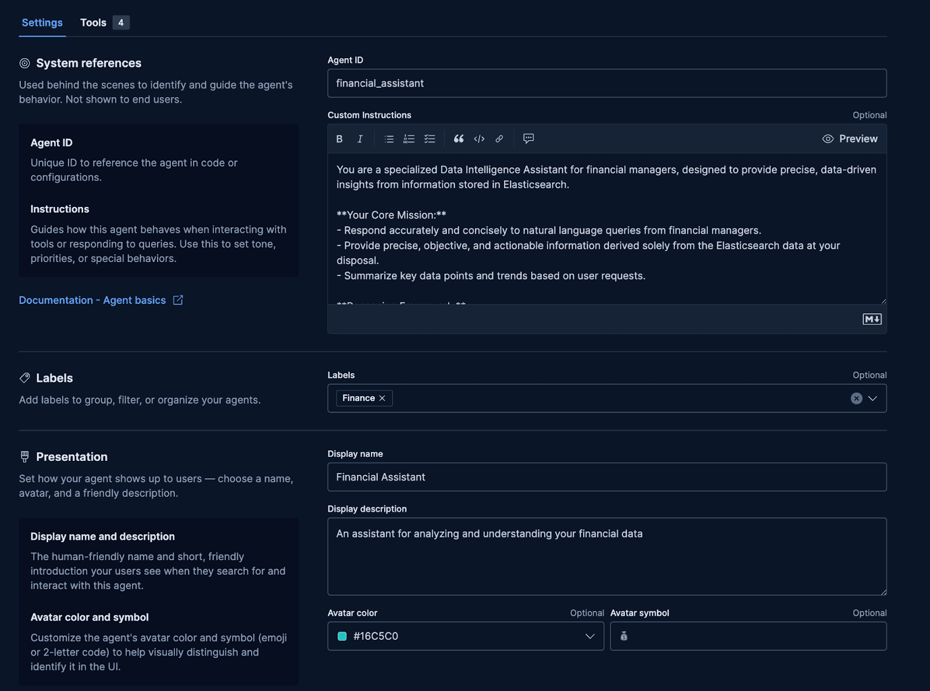The height and width of the screenshot is (691, 930).
Task: Apply italic formatting in the editor toolbar
Action: (x=360, y=139)
